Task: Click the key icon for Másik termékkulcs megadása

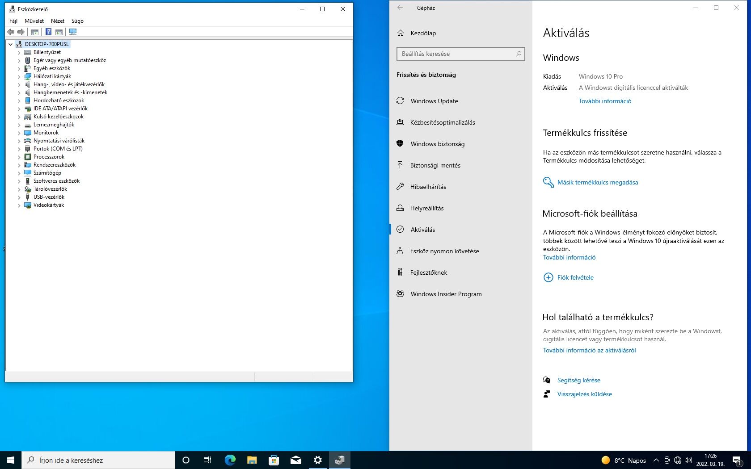Action: point(548,182)
